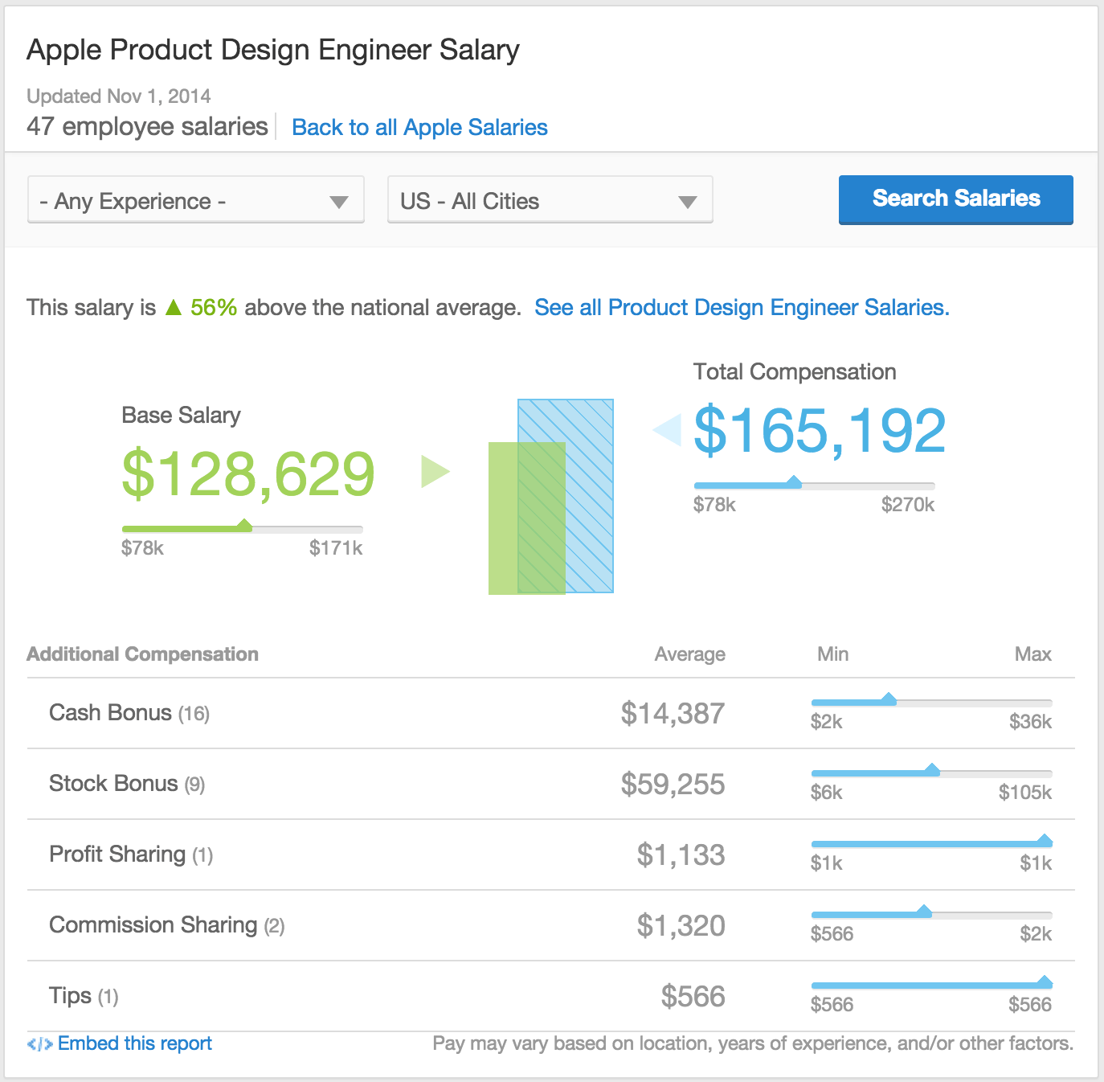The image size is (1104, 1082).
Task: Open the Embed this report link
Action: 135,1043
